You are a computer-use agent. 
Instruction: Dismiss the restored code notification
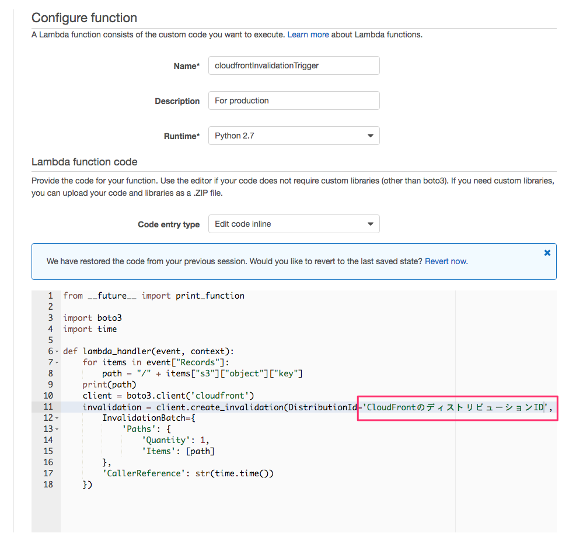pyautogui.click(x=547, y=252)
